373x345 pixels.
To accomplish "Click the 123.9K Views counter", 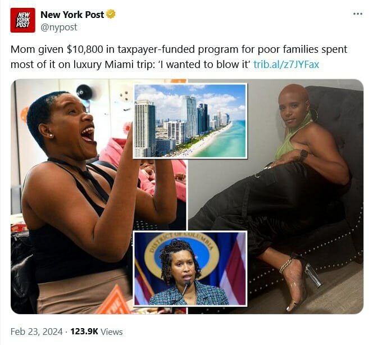I will (97, 332).
